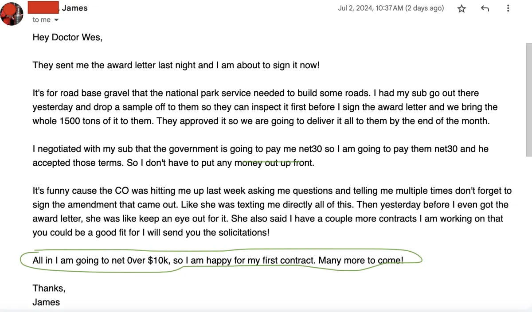Star this email from James
This screenshot has height=312, width=532.
[x=462, y=8]
